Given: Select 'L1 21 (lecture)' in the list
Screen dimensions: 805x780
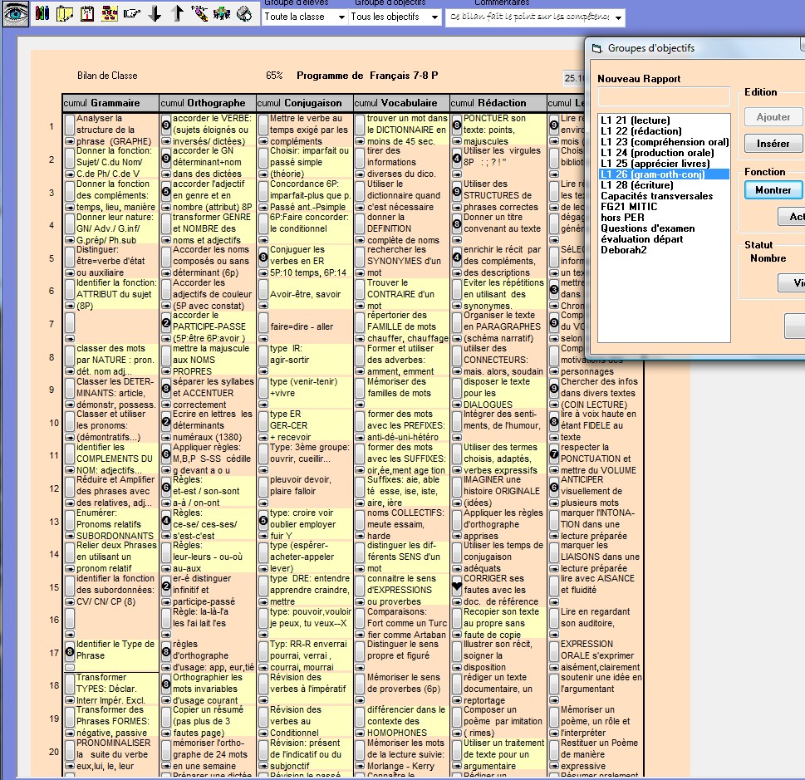Looking at the screenshot, I should [636, 120].
